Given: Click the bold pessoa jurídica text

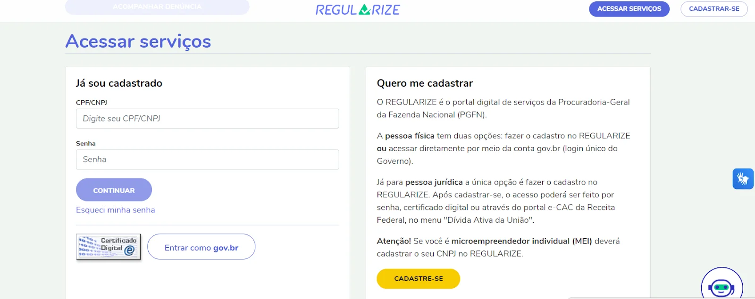Looking at the screenshot, I should pyautogui.click(x=434, y=182).
